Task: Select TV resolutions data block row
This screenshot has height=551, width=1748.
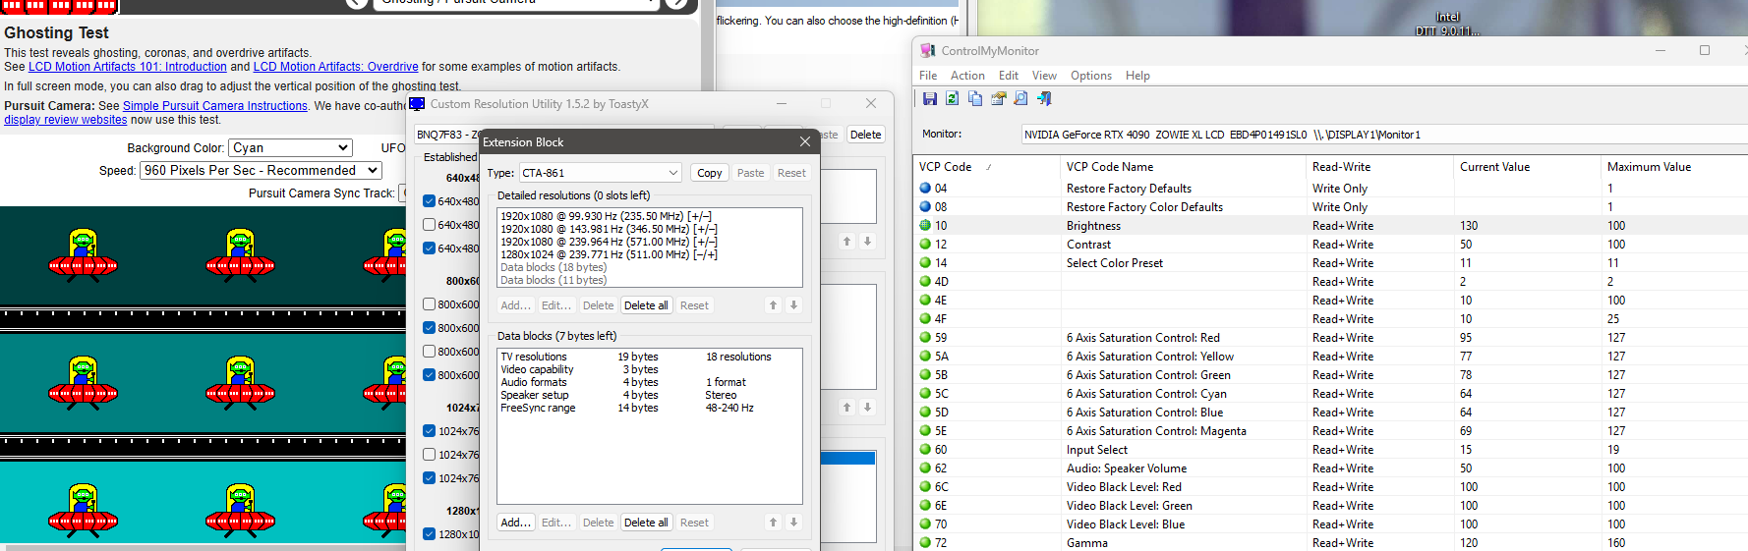Action: (650, 357)
